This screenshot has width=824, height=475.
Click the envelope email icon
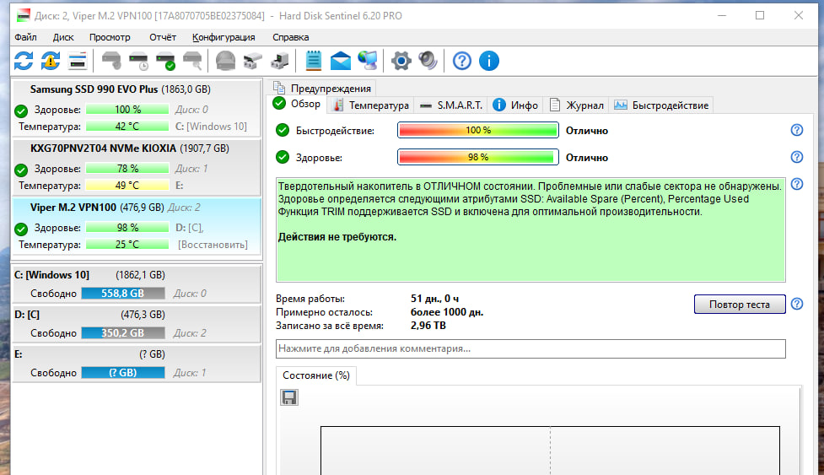[341, 61]
